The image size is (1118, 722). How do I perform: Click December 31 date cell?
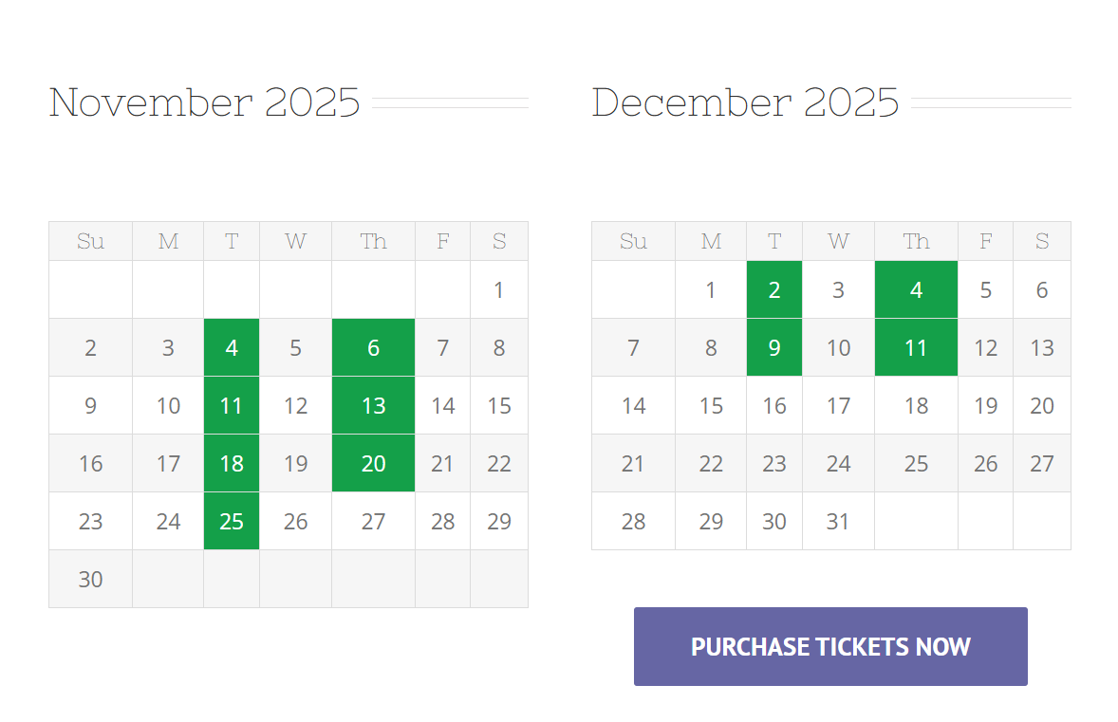(838, 521)
